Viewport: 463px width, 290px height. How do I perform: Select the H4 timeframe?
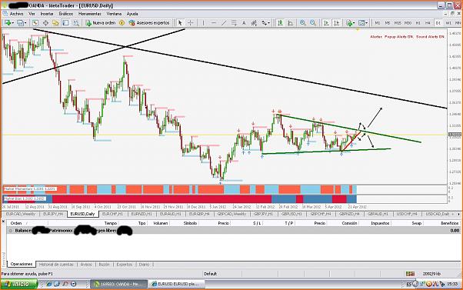(x=428, y=23)
